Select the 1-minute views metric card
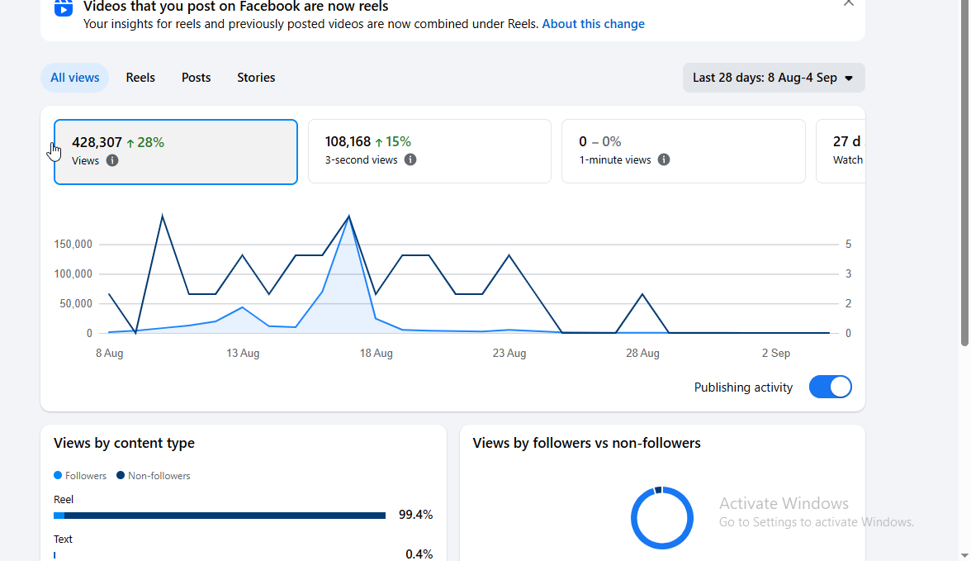This screenshot has height=561, width=971. [x=683, y=151]
